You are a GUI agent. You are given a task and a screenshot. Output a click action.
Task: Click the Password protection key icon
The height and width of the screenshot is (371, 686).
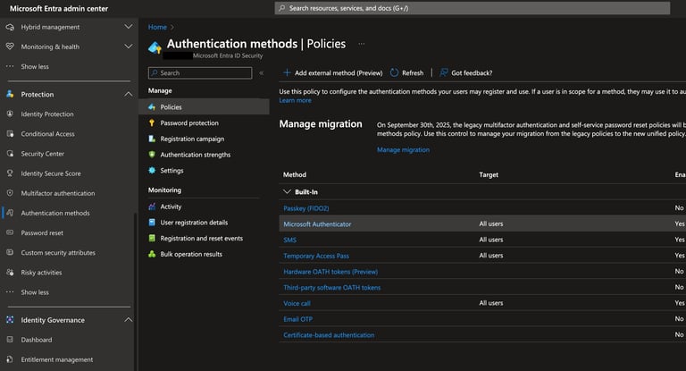click(x=152, y=122)
